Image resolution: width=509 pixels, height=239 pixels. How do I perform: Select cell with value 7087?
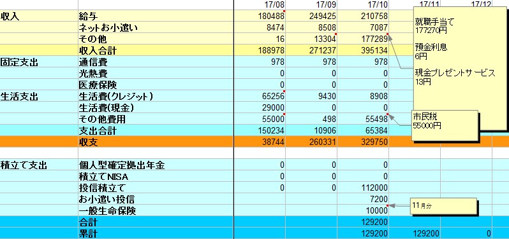(x=363, y=27)
